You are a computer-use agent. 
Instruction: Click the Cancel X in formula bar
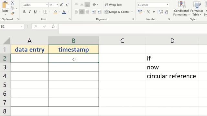click(36, 26)
